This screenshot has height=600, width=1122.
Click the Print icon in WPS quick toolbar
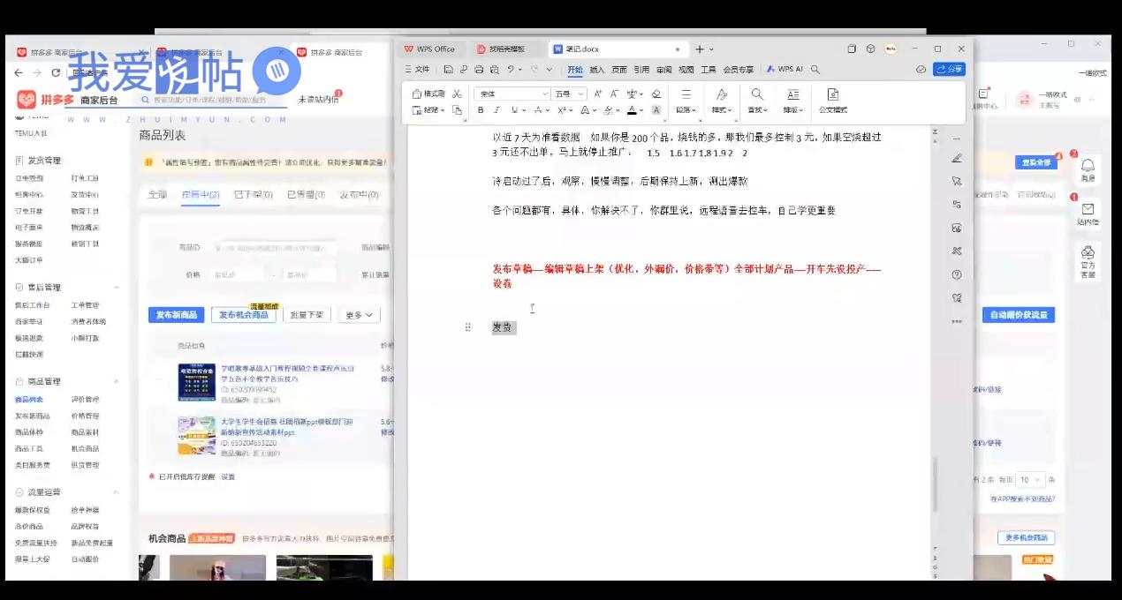pos(479,69)
